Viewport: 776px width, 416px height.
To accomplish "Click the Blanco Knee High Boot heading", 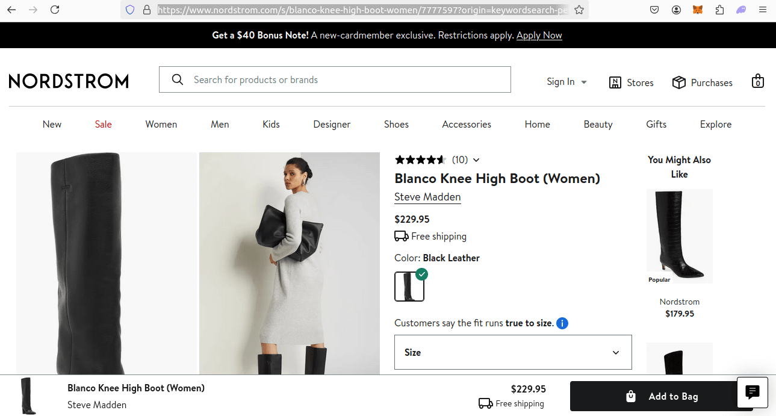I will pyautogui.click(x=497, y=178).
